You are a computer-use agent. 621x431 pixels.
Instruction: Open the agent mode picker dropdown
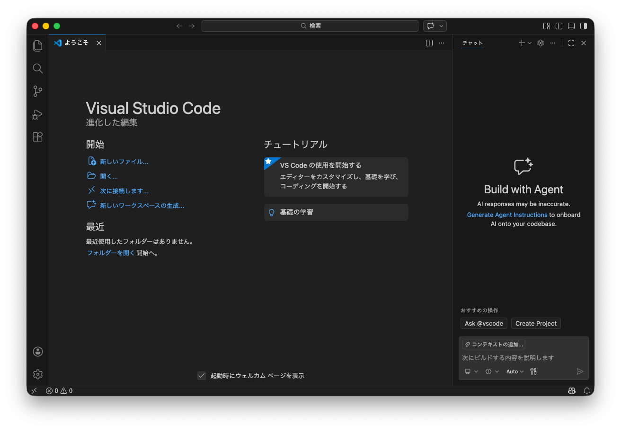pos(492,371)
